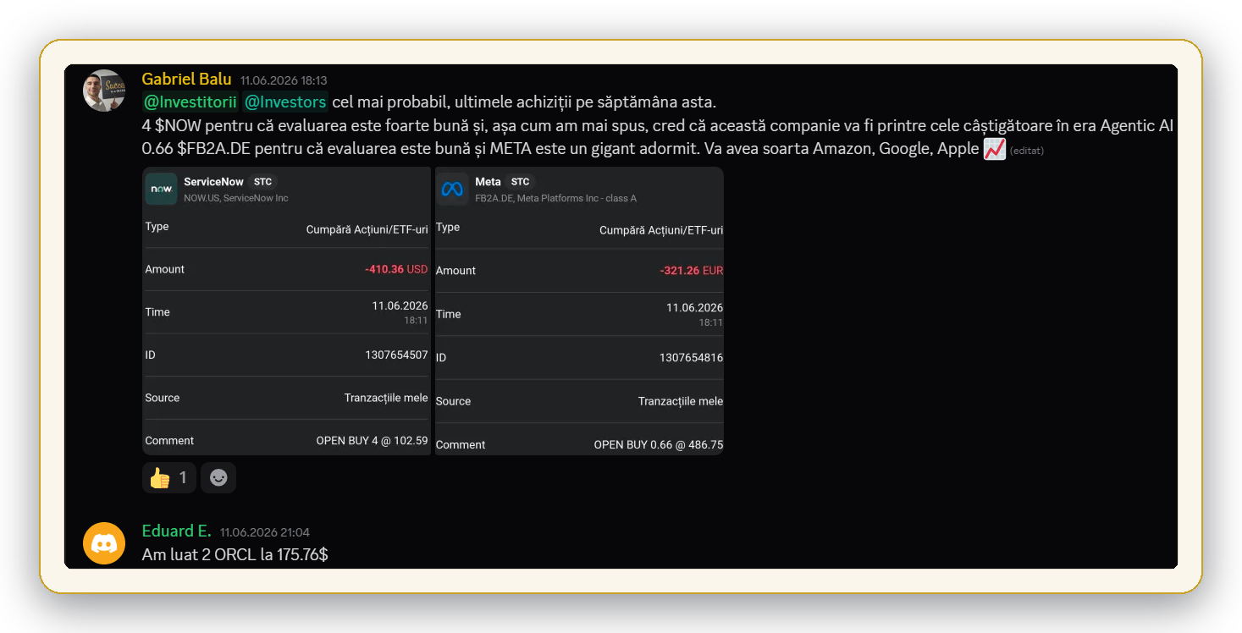Click the Eduard E. username

point(176,531)
